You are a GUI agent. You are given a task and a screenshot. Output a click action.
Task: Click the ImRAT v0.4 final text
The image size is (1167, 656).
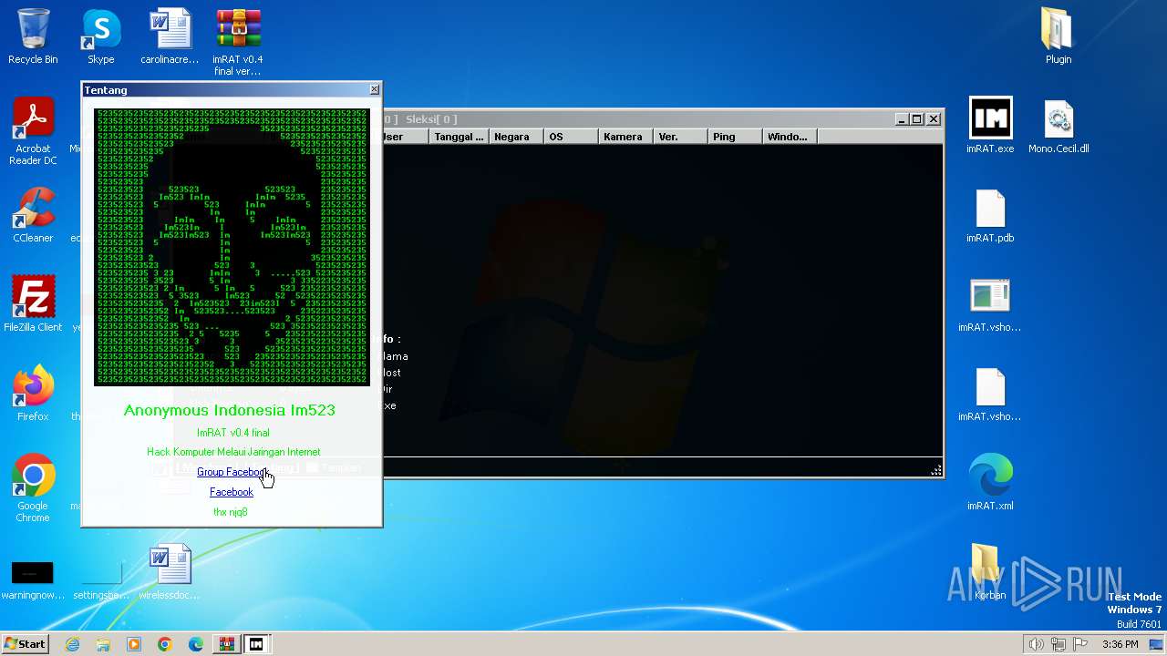click(233, 433)
